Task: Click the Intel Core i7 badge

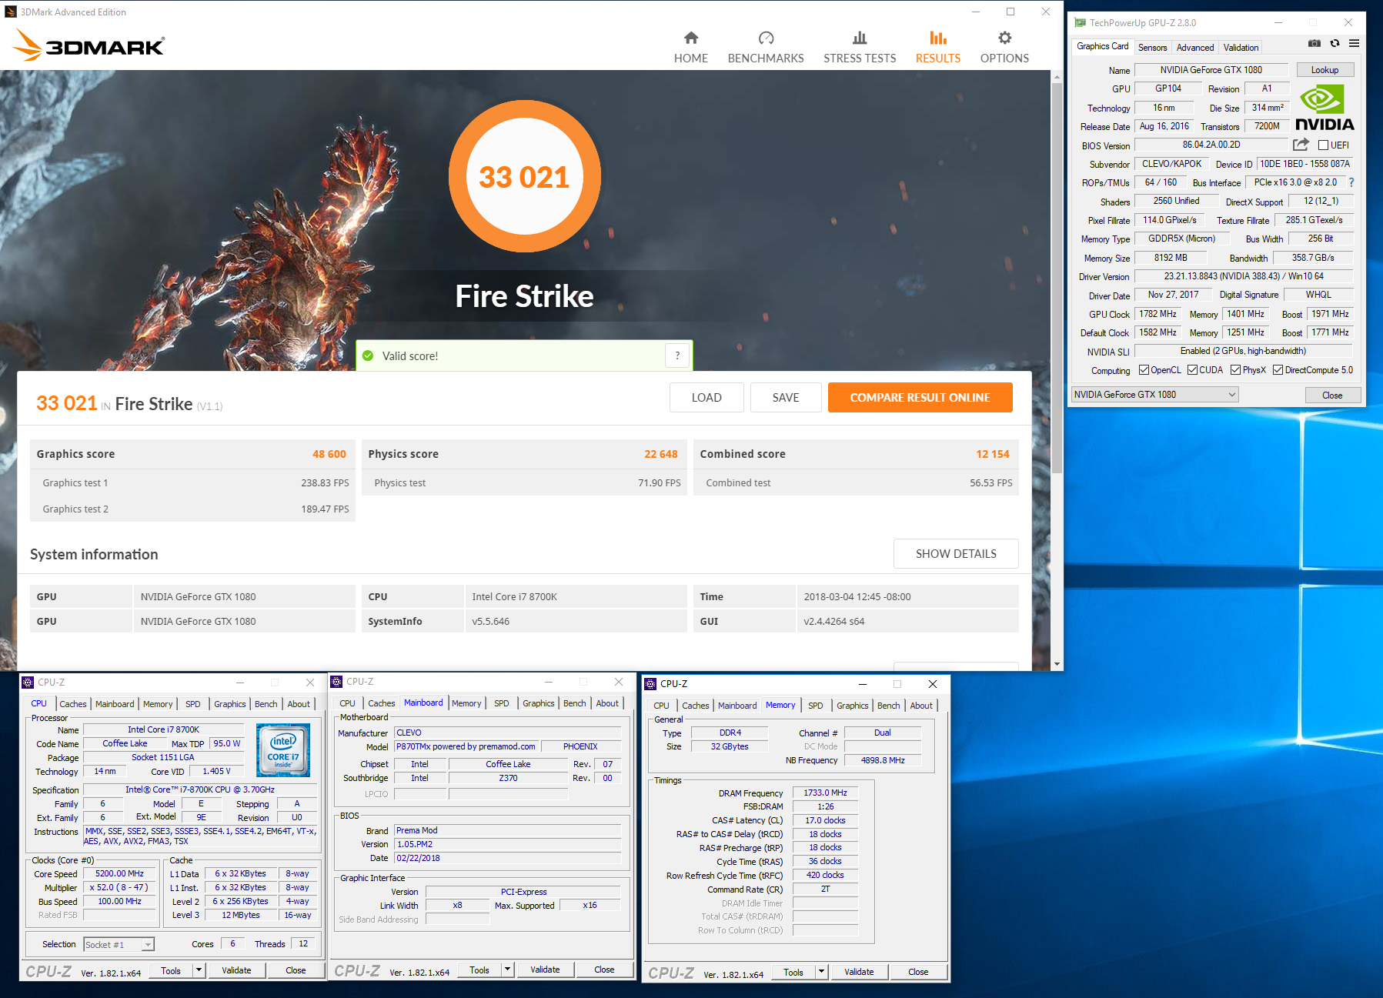Action: coord(282,749)
